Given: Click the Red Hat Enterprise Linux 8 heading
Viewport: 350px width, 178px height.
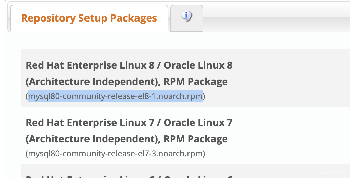Looking at the screenshot, I should pos(90,65).
